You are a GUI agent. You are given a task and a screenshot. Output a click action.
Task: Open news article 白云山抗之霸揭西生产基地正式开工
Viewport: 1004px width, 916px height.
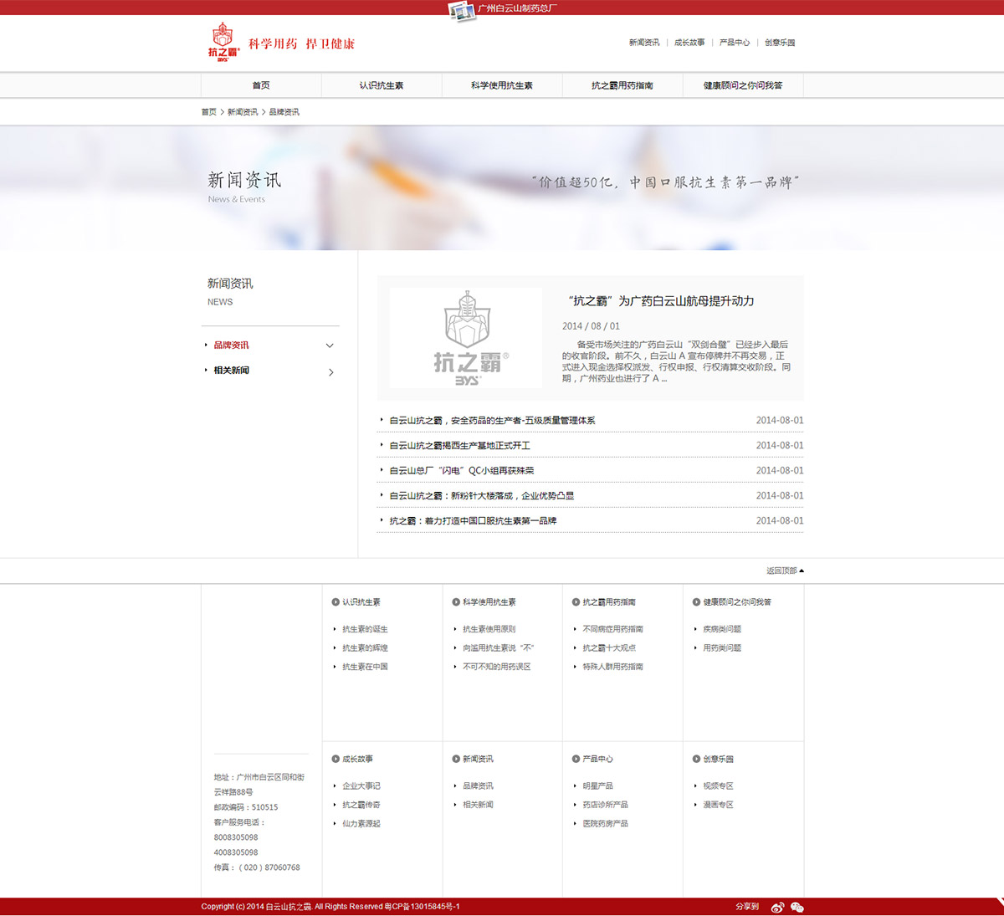(459, 446)
